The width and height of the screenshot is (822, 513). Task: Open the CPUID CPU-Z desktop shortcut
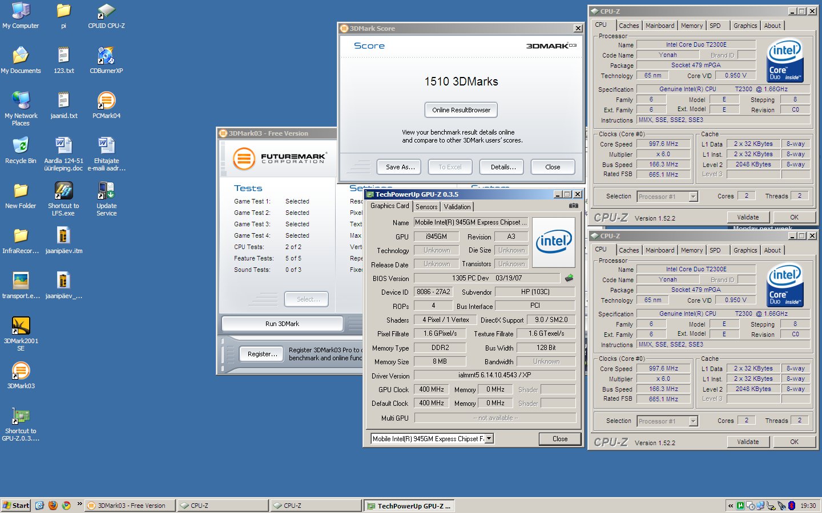106,16
